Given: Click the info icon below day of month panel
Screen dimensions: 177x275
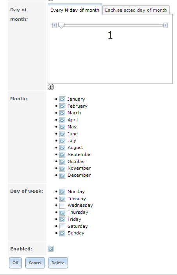Looking at the screenshot, I should (x=51, y=87).
